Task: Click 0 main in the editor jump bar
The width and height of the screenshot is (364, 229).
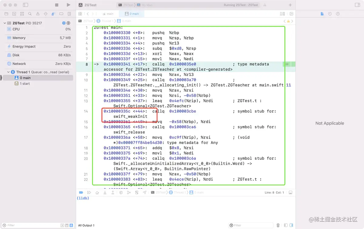Action: 124,21
